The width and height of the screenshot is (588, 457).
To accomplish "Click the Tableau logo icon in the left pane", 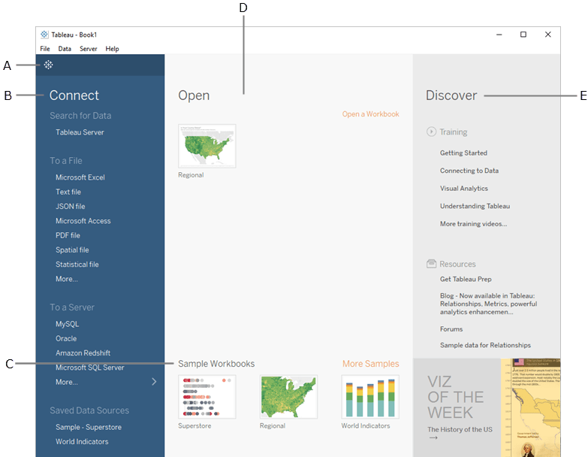I will [x=48, y=65].
